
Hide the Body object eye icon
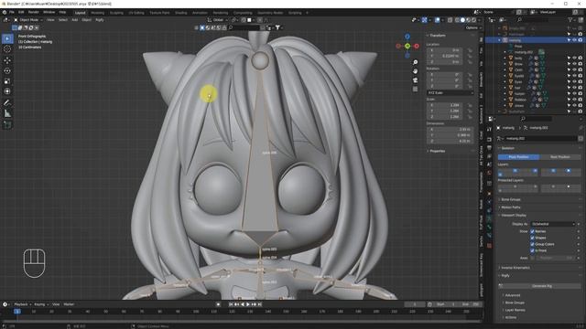click(x=574, y=58)
